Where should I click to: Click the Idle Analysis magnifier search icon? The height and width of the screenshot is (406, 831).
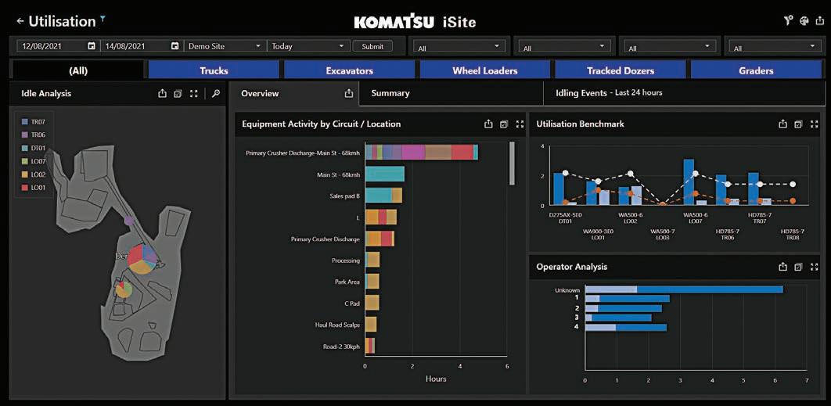point(215,93)
